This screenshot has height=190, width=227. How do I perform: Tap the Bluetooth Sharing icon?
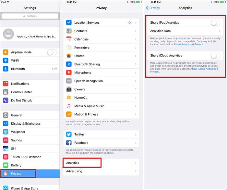69,64
